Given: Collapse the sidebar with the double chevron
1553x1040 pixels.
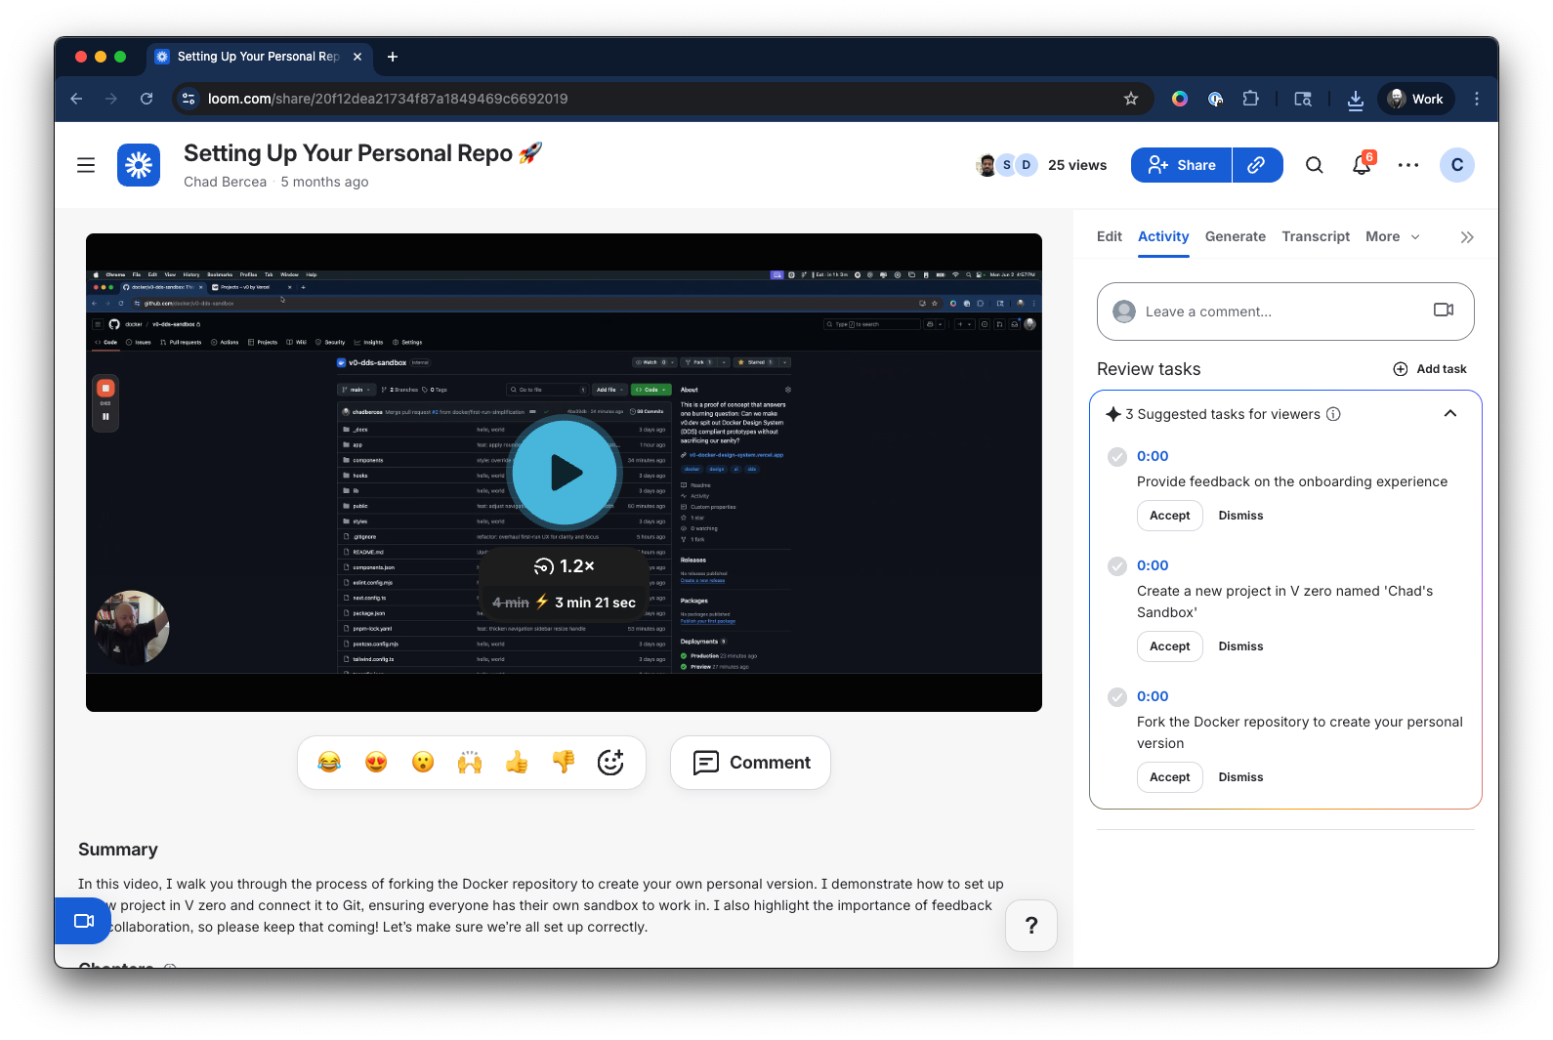Looking at the screenshot, I should click(1467, 237).
